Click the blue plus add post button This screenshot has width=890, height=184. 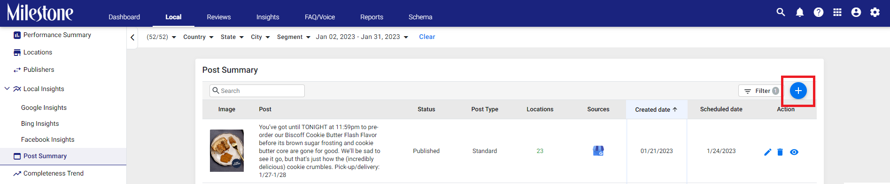pos(798,91)
